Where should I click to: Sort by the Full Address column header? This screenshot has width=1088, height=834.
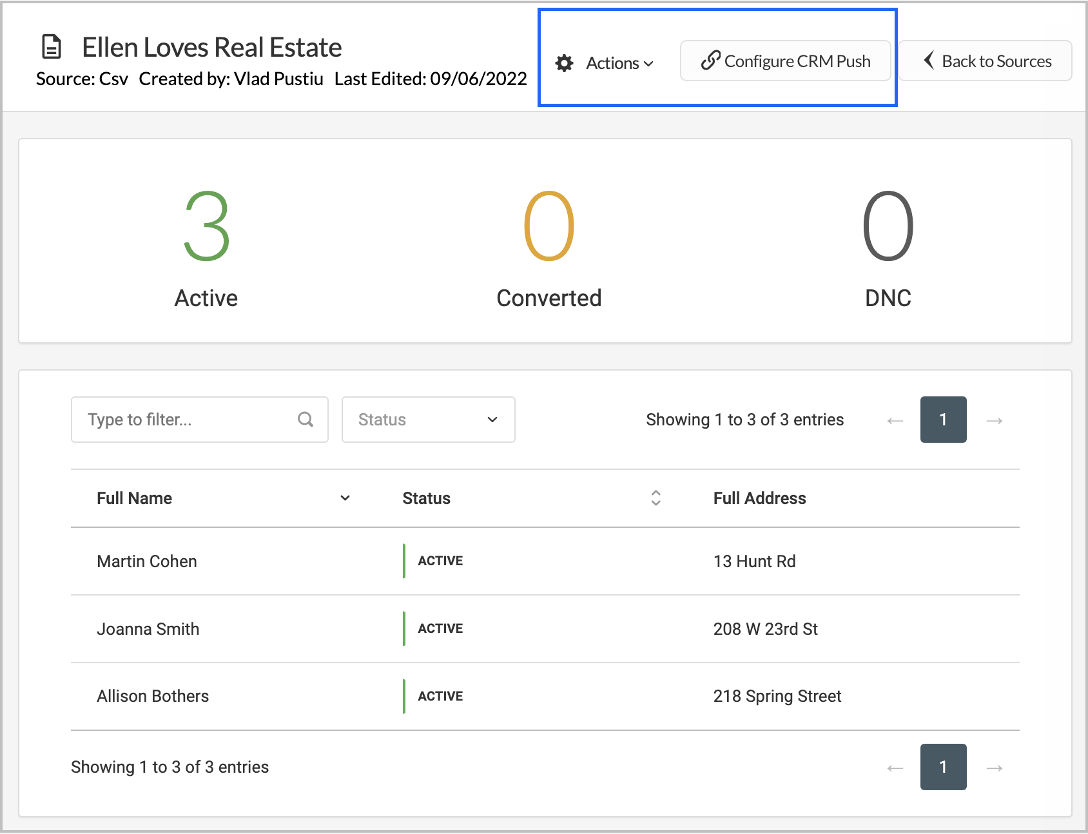[759, 498]
